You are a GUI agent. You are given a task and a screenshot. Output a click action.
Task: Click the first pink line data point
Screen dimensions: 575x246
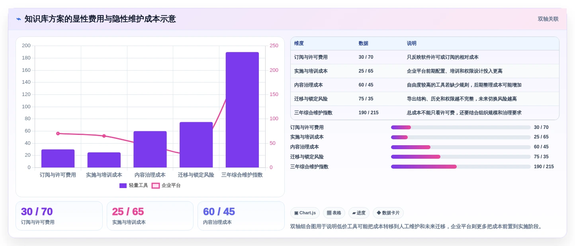[58, 134]
